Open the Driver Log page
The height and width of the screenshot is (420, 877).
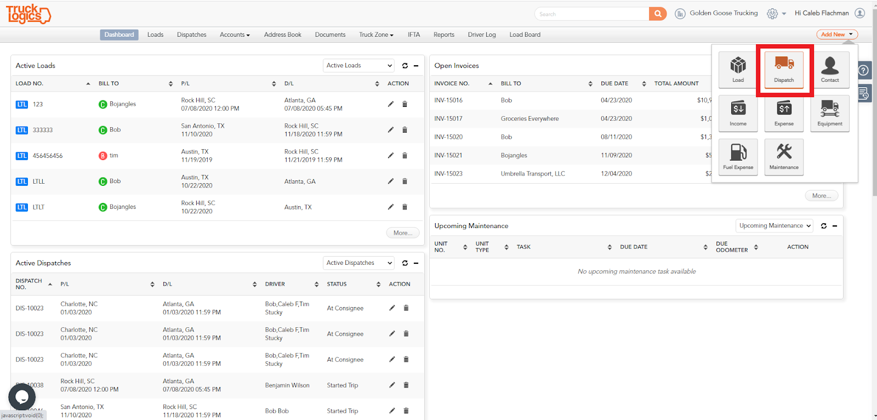click(482, 35)
